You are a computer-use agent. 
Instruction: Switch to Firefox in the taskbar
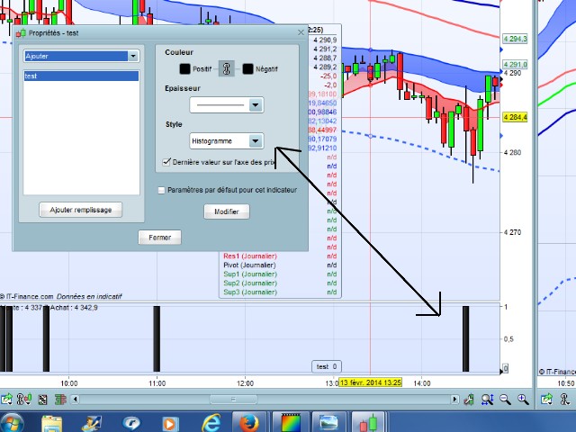[249, 422]
